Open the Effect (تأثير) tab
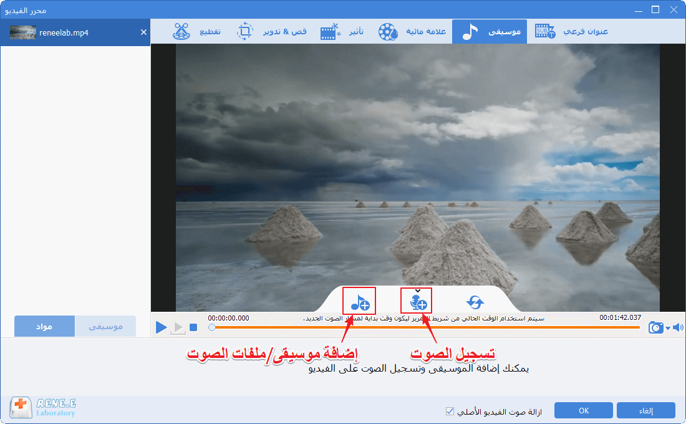This screenshot has height=424, width=686. 342,32
